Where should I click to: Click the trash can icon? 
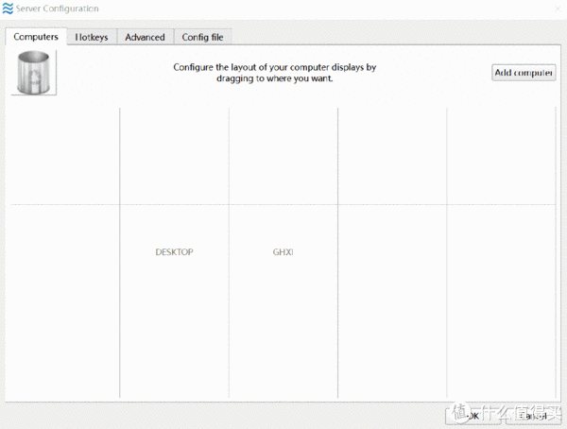pos(34,72)
